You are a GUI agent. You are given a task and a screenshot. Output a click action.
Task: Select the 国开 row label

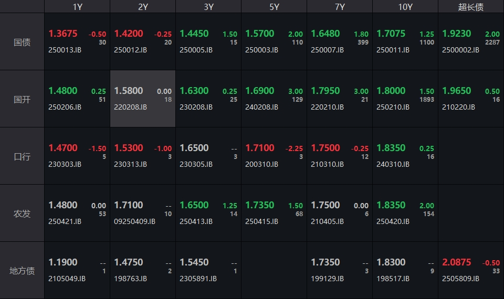click(x=22, y=99)
